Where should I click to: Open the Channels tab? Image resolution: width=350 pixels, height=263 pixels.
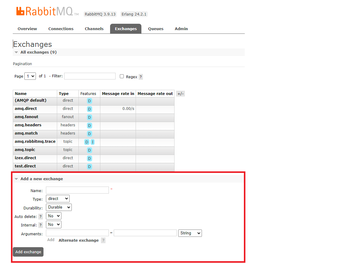point(94,29)
